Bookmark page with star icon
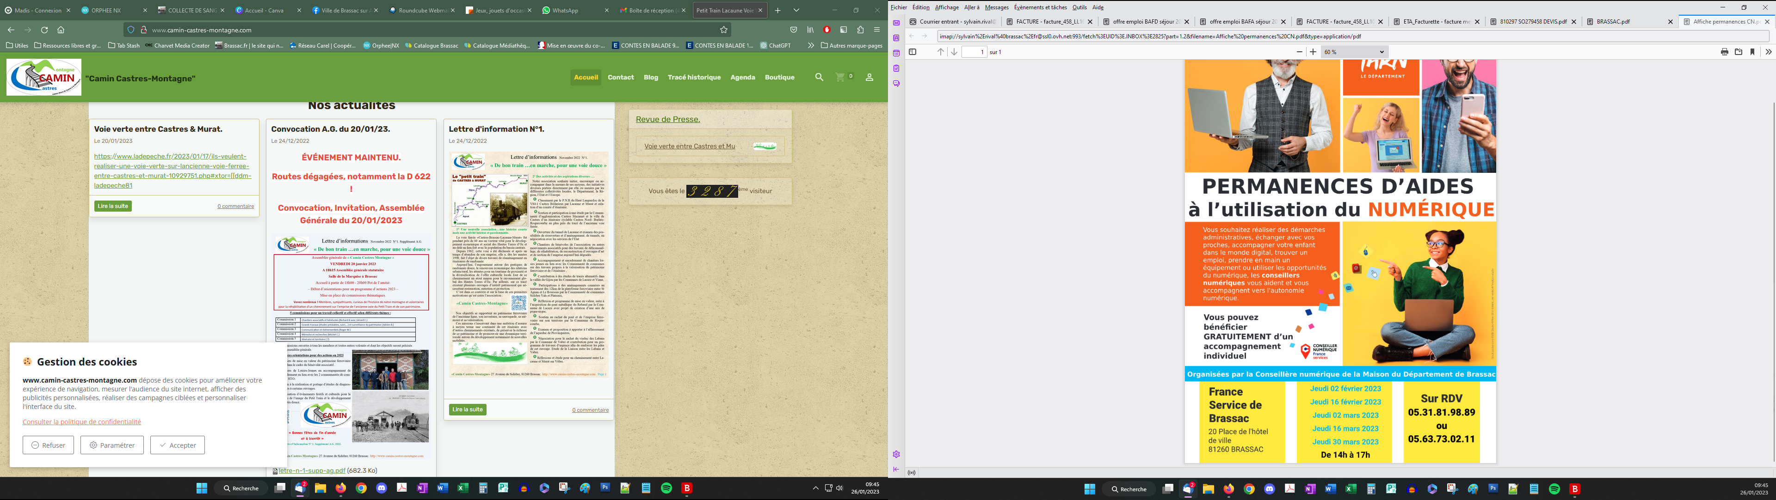Viewport: 1776px width, 500px height. tap(723, 30)
